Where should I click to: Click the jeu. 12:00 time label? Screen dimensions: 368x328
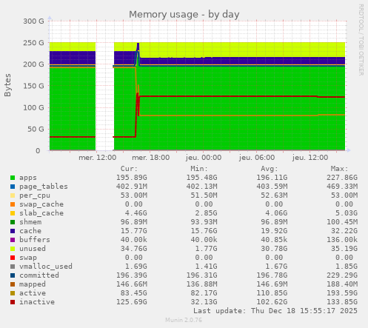pos(310,158)
